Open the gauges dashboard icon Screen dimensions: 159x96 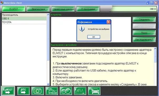66,91
